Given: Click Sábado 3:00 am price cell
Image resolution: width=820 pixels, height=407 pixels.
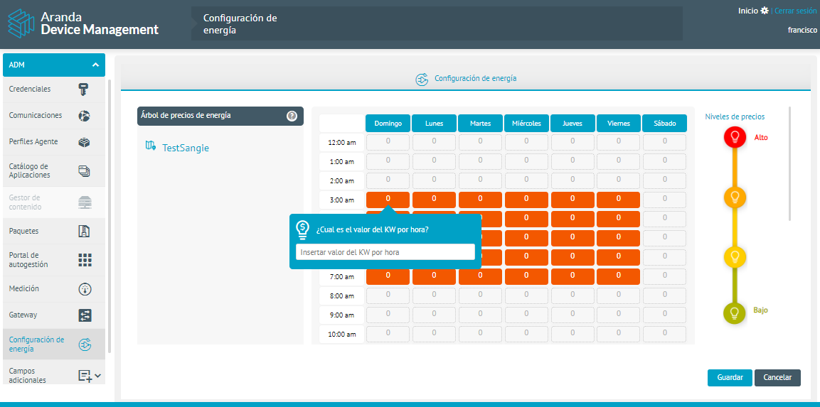Looking at the screenshot, I should pos(665,200).
